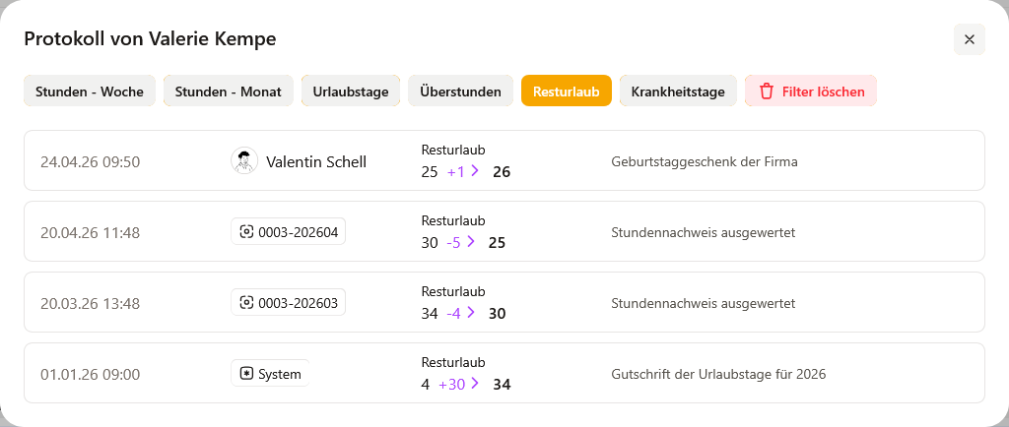Click the System badge star icon
The height and width of the screenshot is (427, 1009).
(246, 374)
